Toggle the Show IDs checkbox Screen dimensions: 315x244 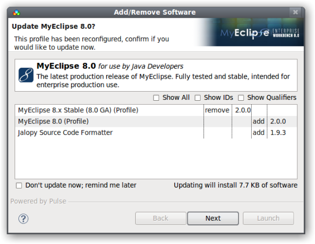tap(198, 98)
